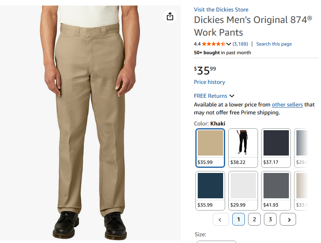Choose the dark charcoal swatch at $37.17
Viewport: 321px width, 243px height.
pyautogui.click(x=276, y=148)
